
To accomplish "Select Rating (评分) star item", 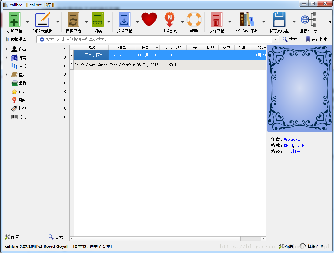I will click(x=22, y=91).
